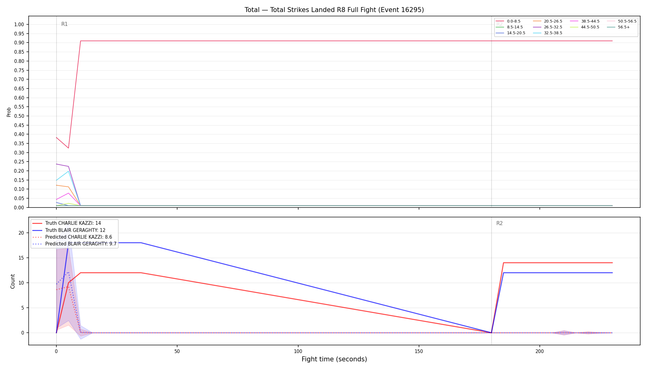Click the 0.75 tick on Prob axis
This screenshot has height=370, width=647.
click(19, 70)
